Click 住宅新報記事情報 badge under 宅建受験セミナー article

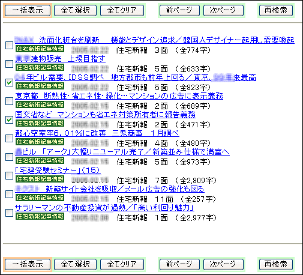[x=40, y=179]
